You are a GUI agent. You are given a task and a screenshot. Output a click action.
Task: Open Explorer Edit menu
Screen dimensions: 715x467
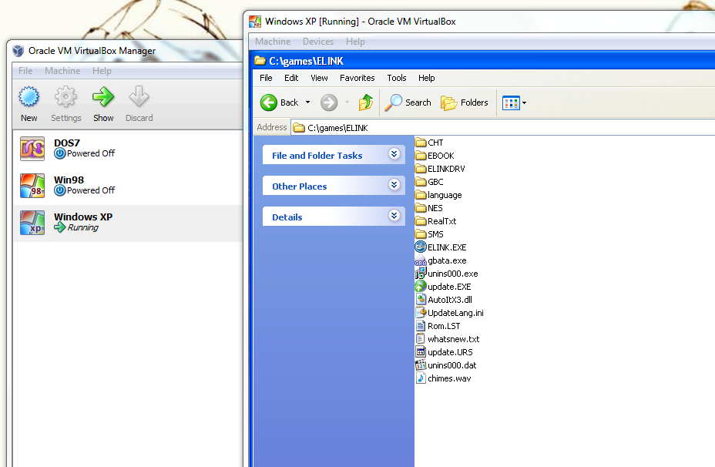[x=291, y=78]
